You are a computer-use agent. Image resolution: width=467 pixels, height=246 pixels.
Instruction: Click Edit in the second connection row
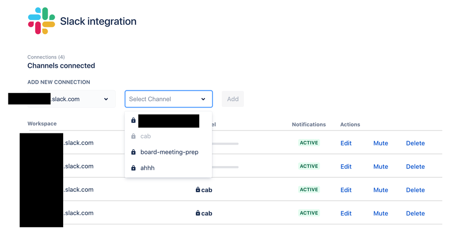pyautogui.click(x=346, y=166)
